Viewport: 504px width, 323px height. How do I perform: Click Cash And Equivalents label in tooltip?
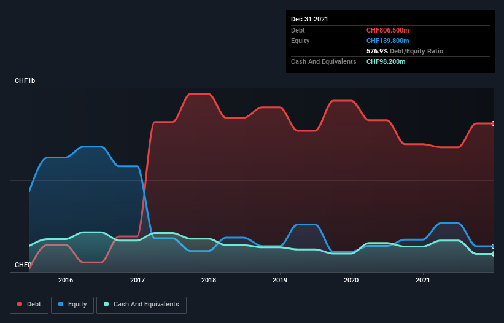[x=324, y=61]
